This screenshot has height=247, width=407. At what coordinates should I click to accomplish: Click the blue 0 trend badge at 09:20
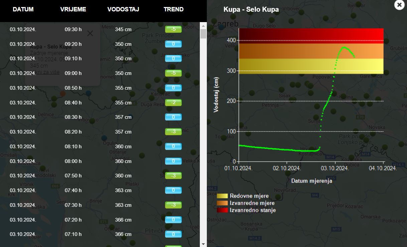173,44
